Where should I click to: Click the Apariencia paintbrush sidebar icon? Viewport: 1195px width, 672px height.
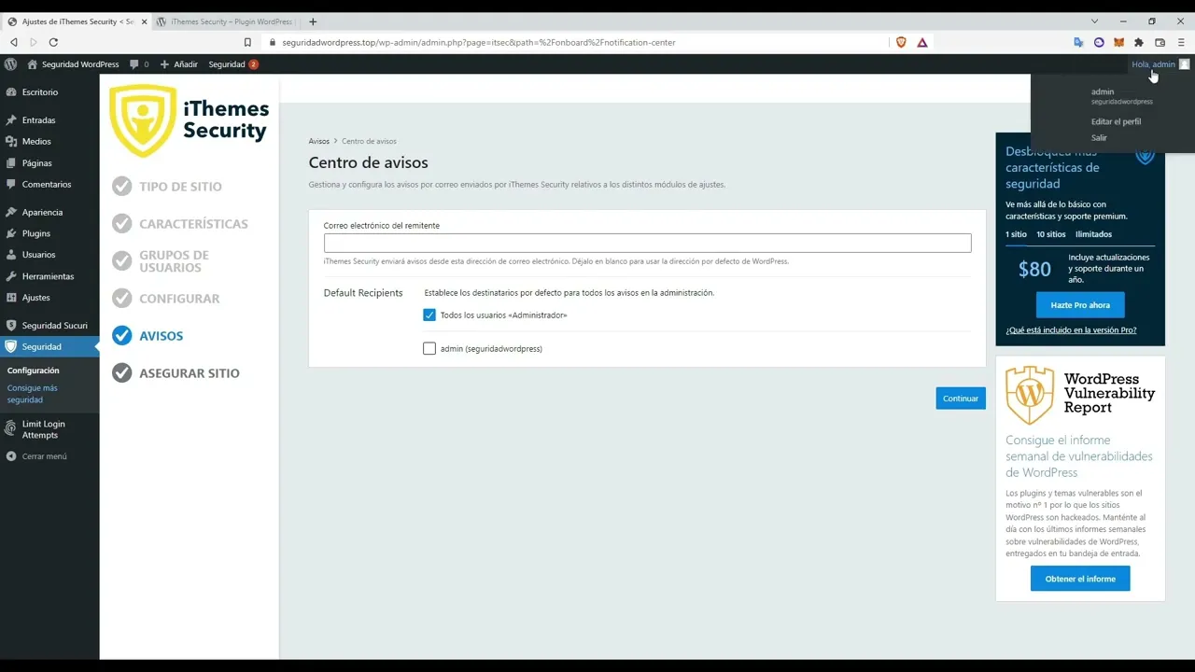pyautogui.click(x=11, y=213)
